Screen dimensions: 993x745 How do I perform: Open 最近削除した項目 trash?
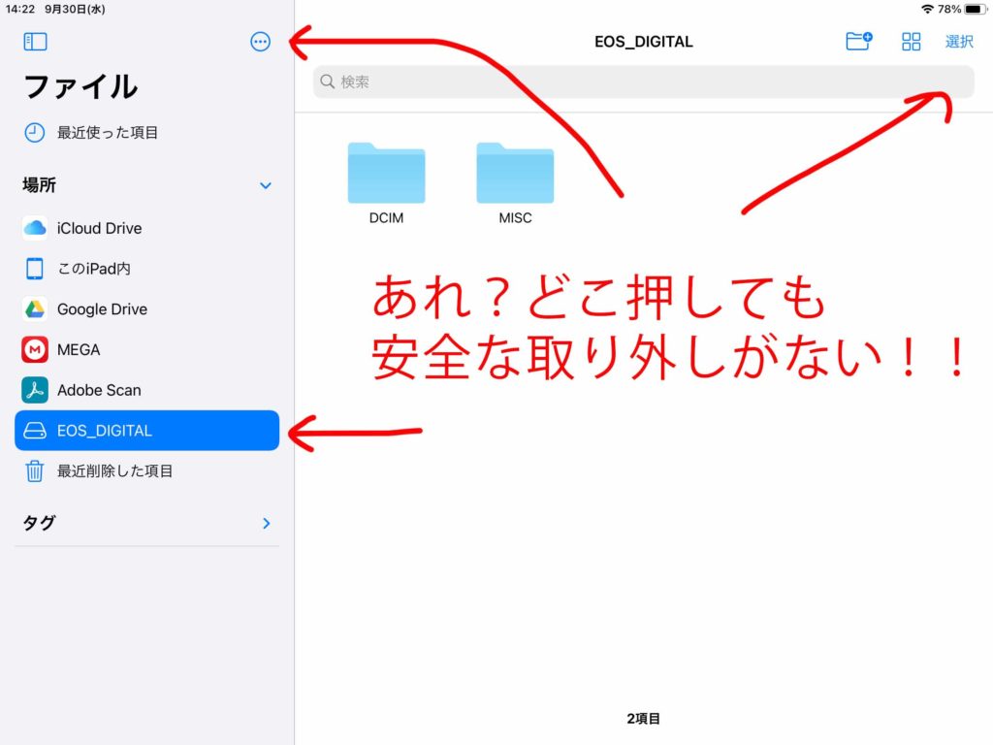coord(147,471)
